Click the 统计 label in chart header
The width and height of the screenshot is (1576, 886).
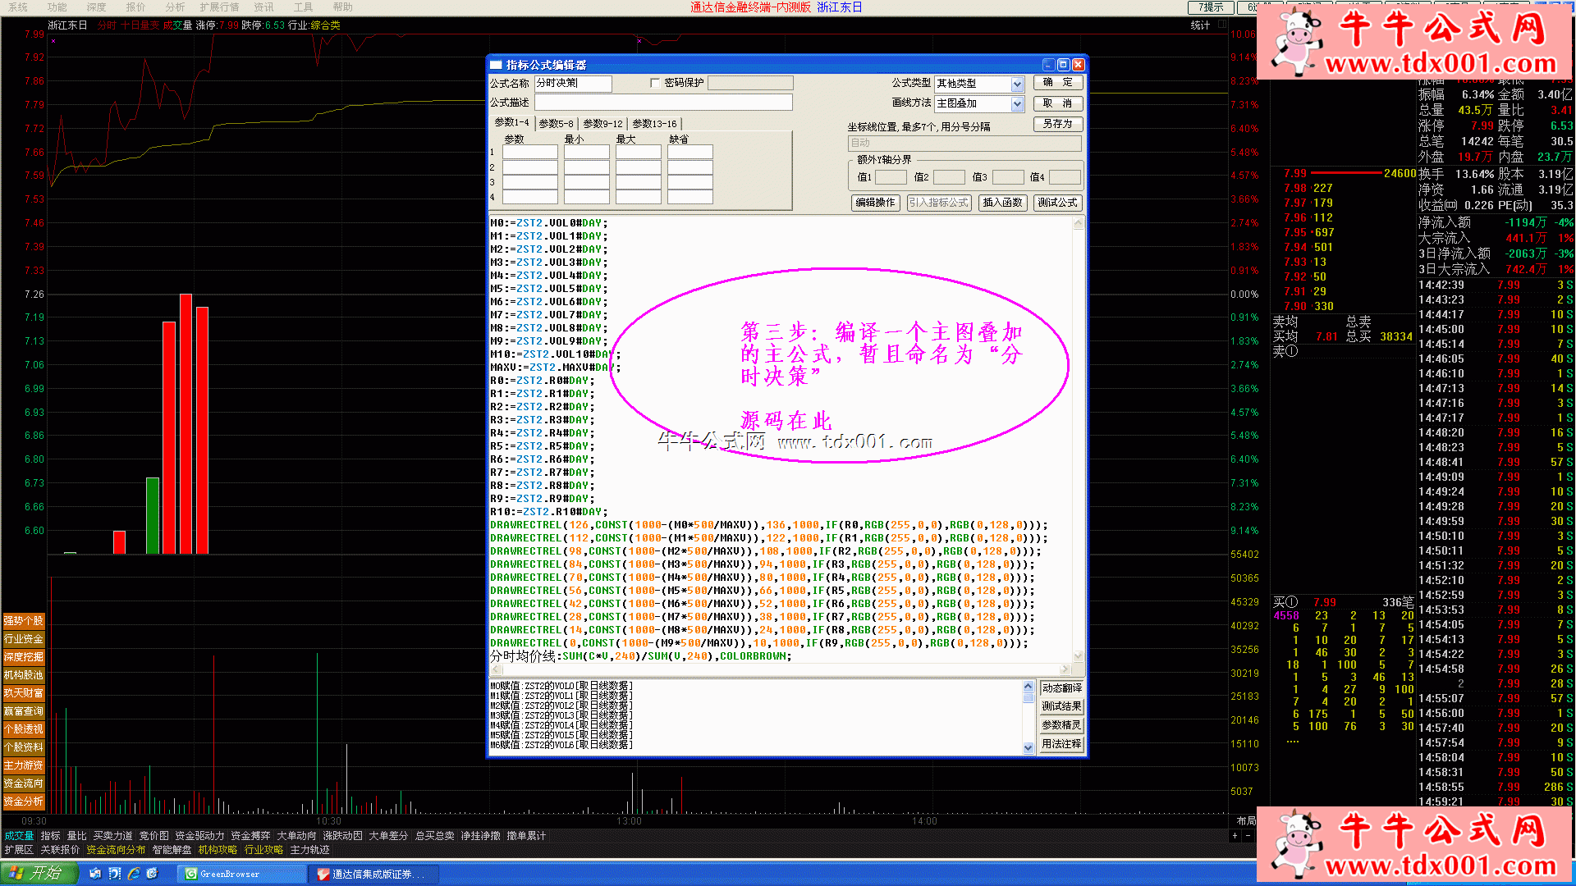(x=1200, y=25)
